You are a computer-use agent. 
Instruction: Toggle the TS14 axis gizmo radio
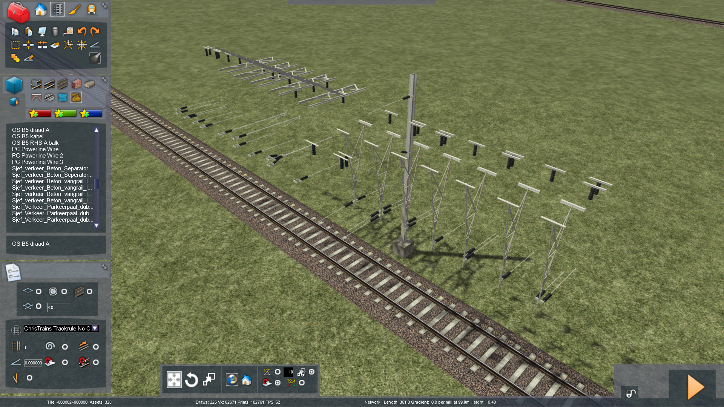[x=302, y=383]
